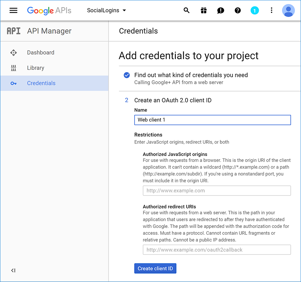The height and width of the screenshot is (282, 301).
Task: Click the key icon next to Credentials
Action: tap(14, 83)
